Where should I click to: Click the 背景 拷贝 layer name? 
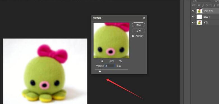[x=208, y=11]
